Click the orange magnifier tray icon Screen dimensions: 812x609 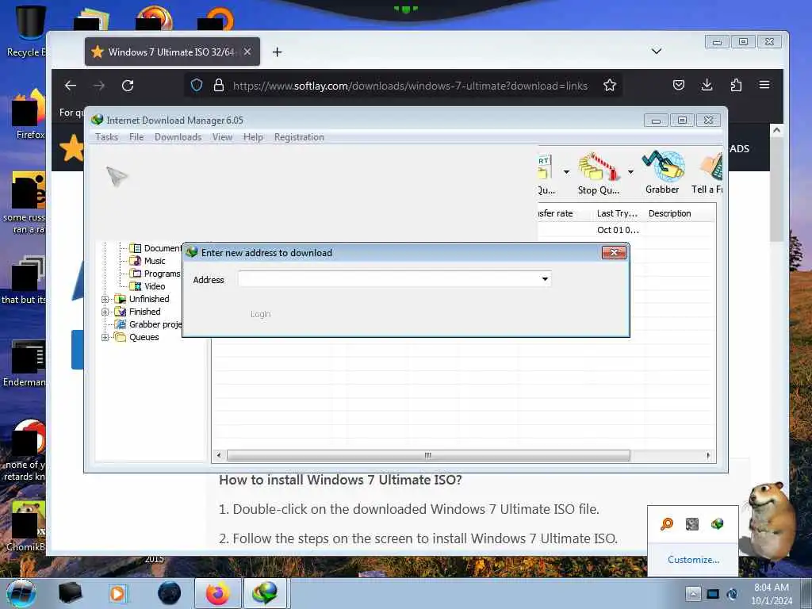point(667,524)
